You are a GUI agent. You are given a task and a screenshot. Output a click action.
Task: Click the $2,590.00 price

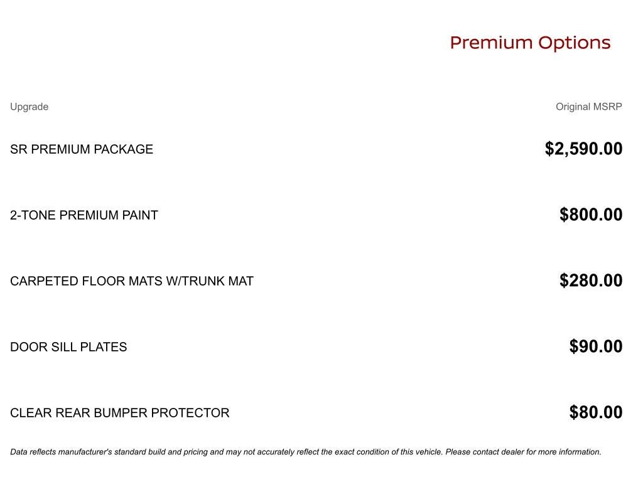pyautogui.click(x=583, y=149)
